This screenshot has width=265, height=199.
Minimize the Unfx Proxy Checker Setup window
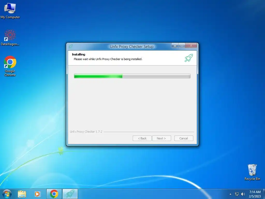[x=175, y=45]
